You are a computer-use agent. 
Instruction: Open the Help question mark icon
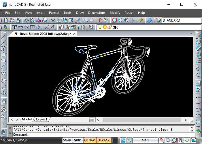point(149,20)
